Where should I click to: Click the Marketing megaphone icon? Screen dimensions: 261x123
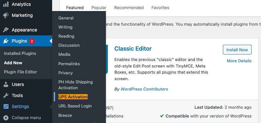(x=6, y=16)
